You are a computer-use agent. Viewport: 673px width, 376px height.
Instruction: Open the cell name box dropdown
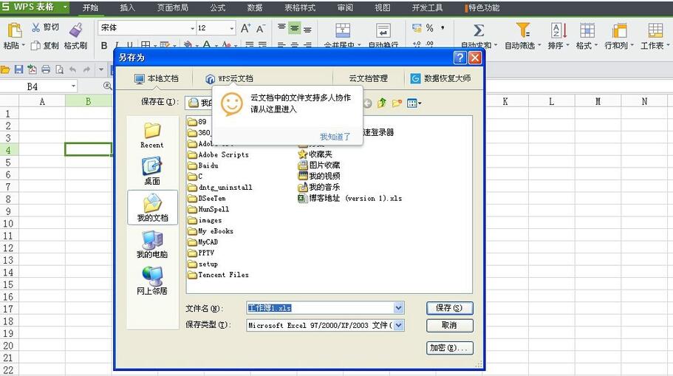click(x=73, y=86)
